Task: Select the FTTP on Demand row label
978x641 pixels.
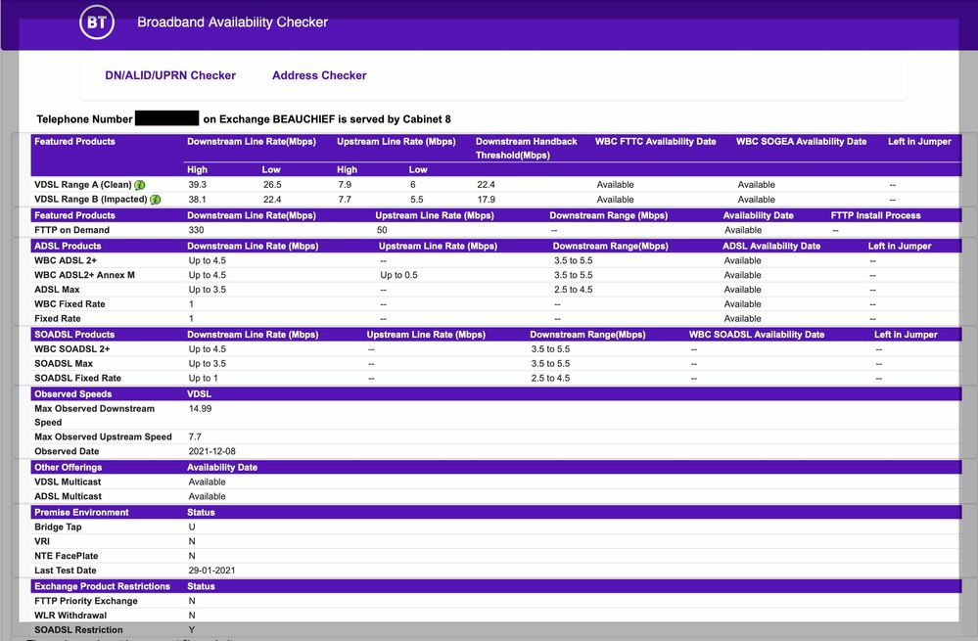Action: 72,230
